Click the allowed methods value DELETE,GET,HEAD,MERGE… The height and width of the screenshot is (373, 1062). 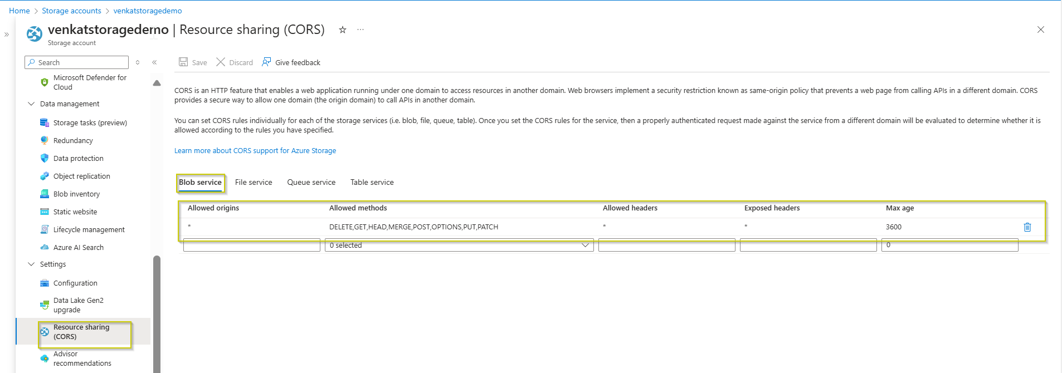click(413, 227)
